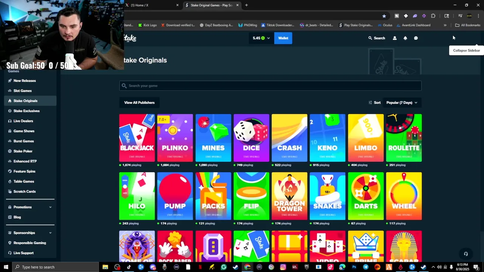The width and height of the screenshot is (484, 272).
Task: Open the user profile icon
Action: click(395, 38)
